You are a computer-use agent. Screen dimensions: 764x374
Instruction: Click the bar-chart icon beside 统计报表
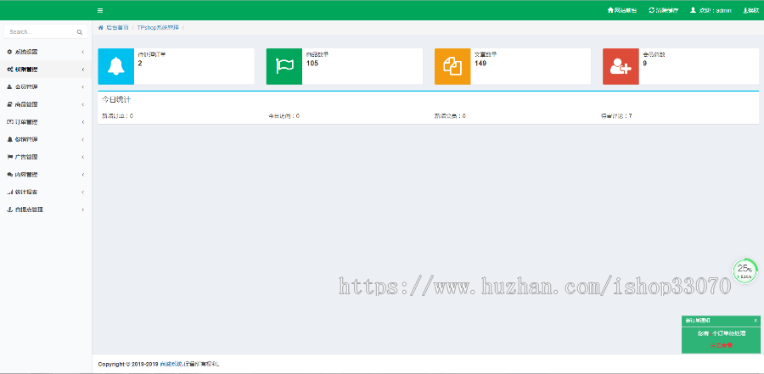[9, 192]
